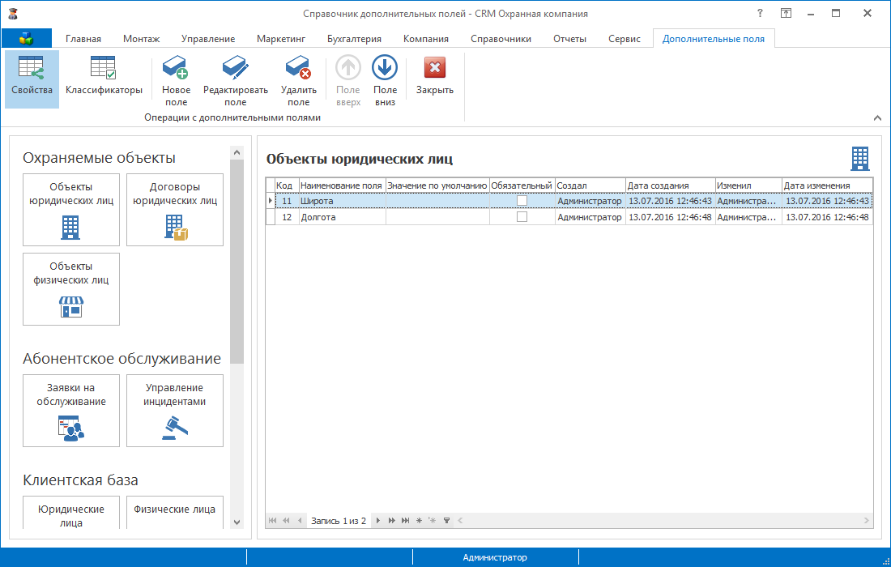The image size is (891, 567).
Task: Click the red Закрыть close icon
Action: click(435, 67)
